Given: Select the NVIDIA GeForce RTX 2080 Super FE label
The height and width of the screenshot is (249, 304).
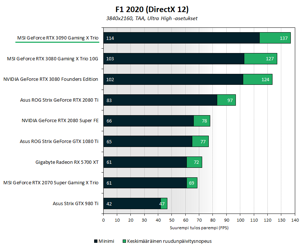Looking at the screenshot, I should [x=60, y=121].
